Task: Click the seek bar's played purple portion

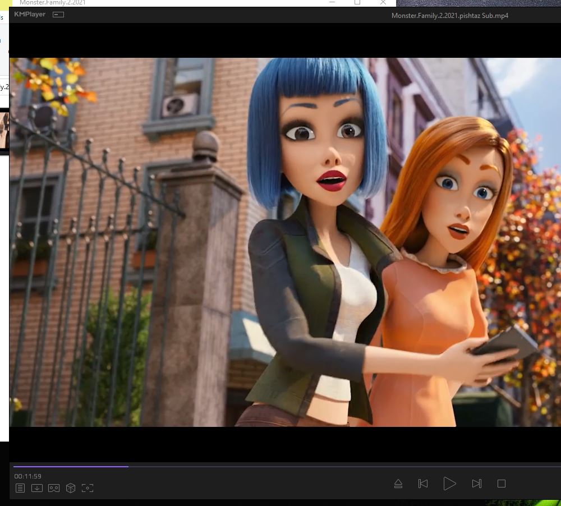Action: pyautogui.click(x=71, y=466)
